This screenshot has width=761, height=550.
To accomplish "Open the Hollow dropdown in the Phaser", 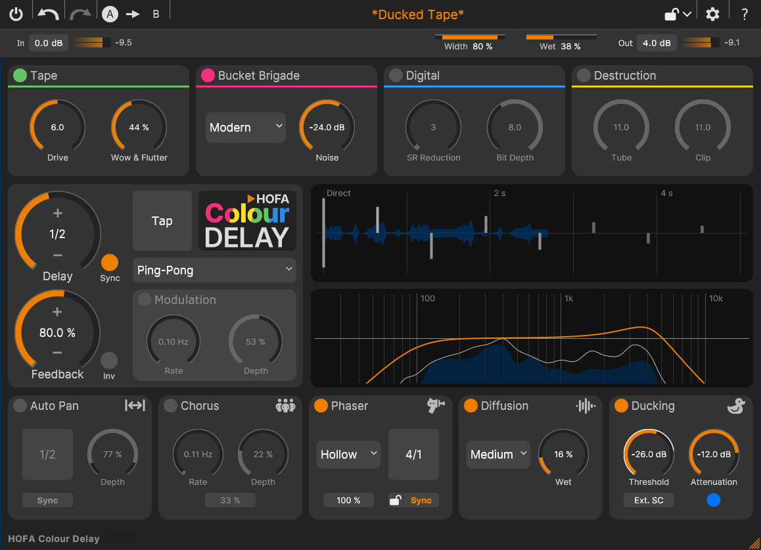I will pyautogui.click(x=348, y=454).
